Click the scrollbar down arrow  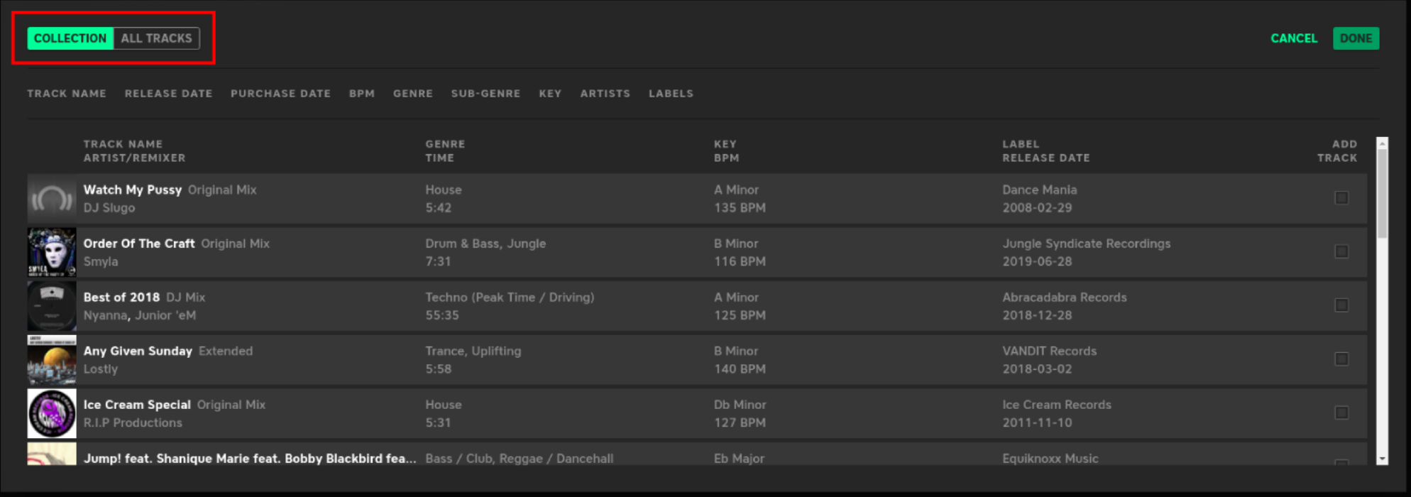coord(1381,459)
